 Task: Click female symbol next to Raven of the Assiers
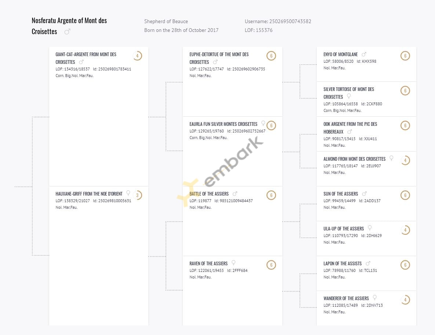233,263
